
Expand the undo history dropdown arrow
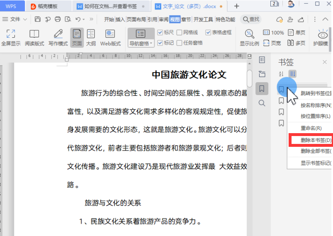[84, 19]
